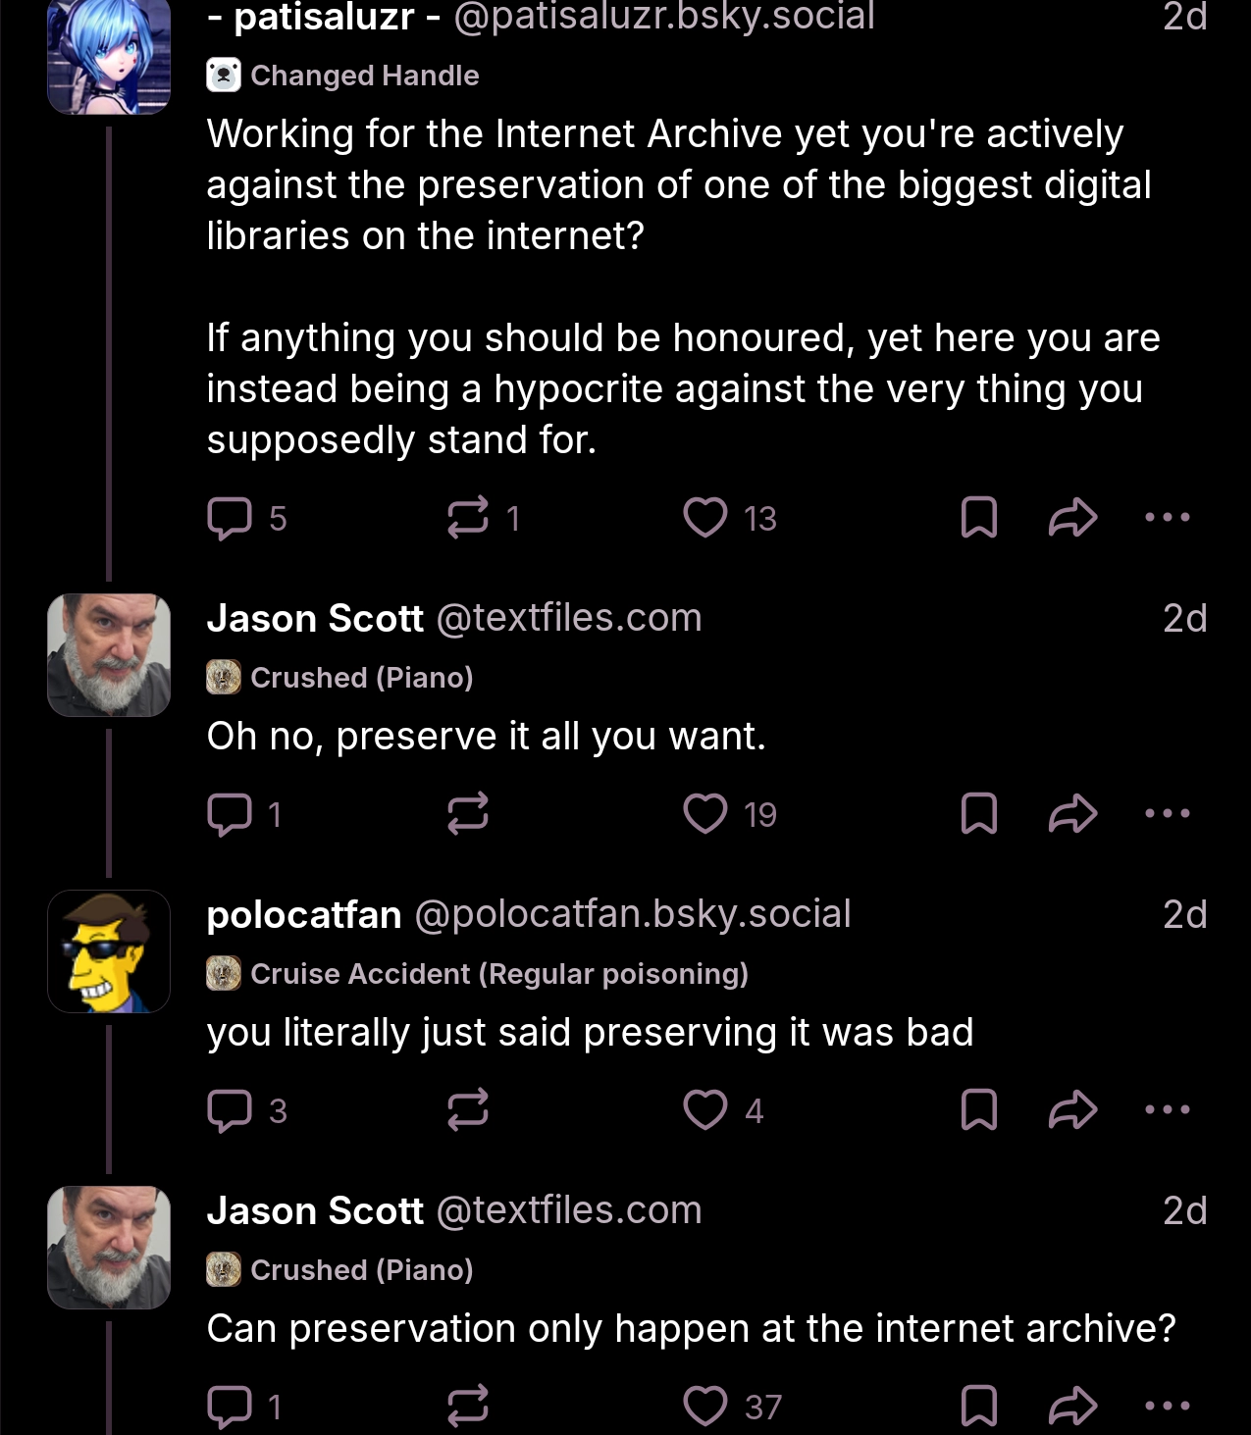
Task: Open the three-dot menu on polocatfan's reply
Action: 1166,1109
